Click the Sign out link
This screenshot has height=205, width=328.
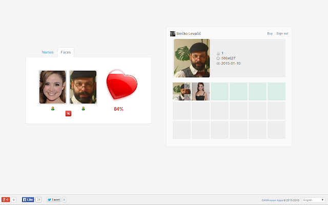point(282,33)
